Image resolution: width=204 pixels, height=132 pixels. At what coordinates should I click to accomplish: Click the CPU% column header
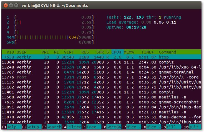coord(116,52)
